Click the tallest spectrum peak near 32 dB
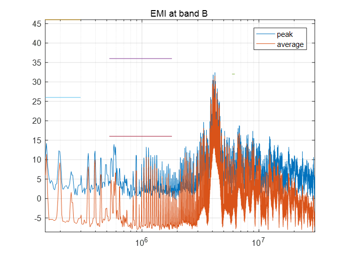 pyautogui.click(x=214, y=74)
